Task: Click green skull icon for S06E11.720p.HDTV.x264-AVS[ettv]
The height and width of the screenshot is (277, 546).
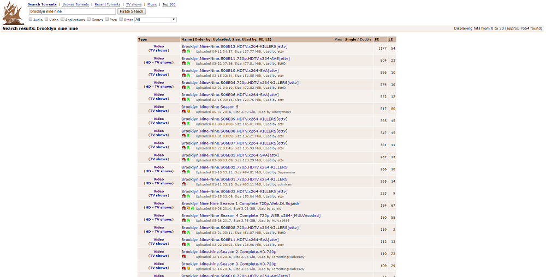Action: click(x=188, y=64)
